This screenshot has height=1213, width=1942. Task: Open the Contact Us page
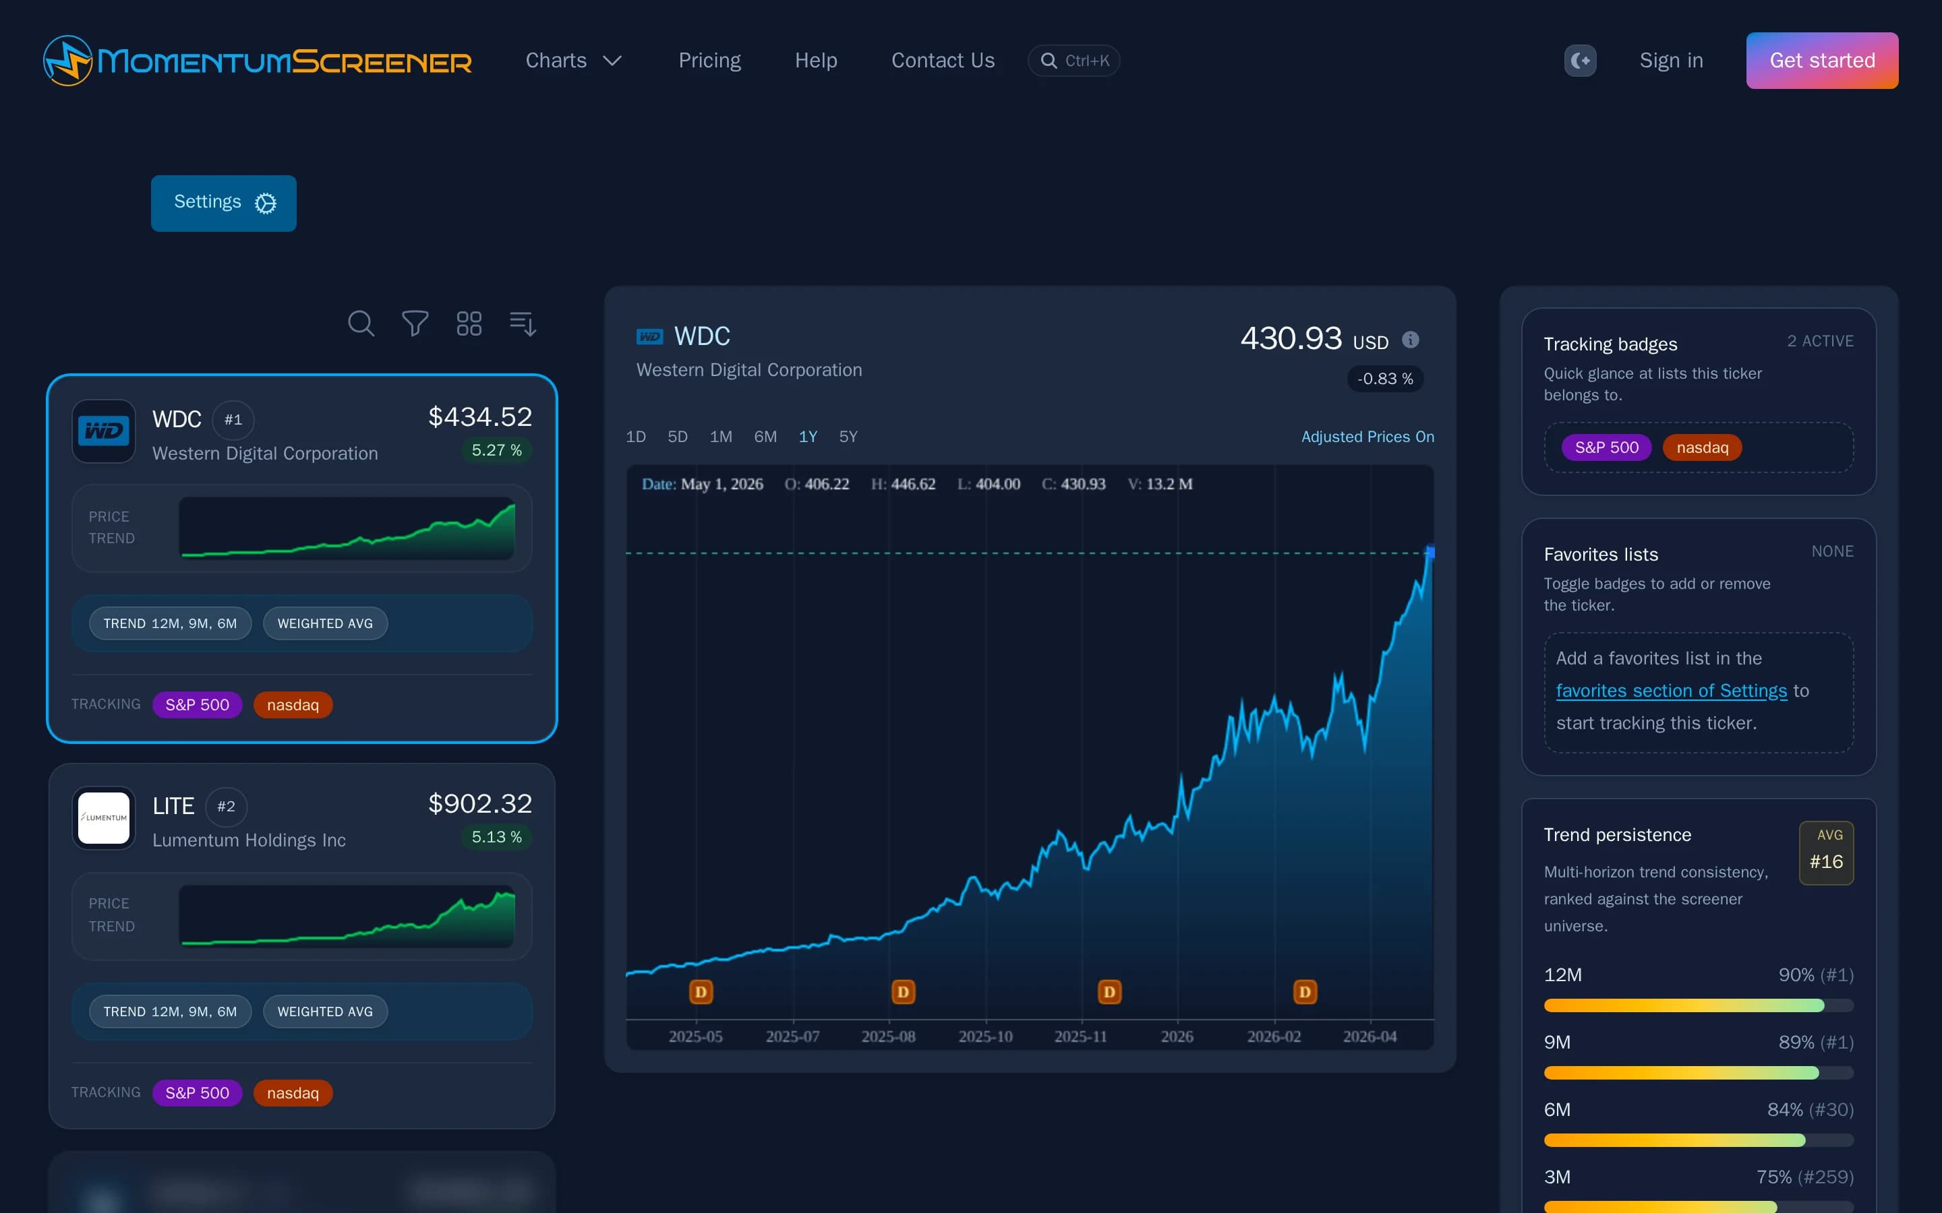943,60
